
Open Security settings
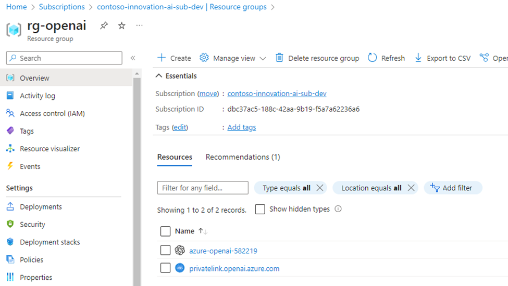[x=32, y=225]
